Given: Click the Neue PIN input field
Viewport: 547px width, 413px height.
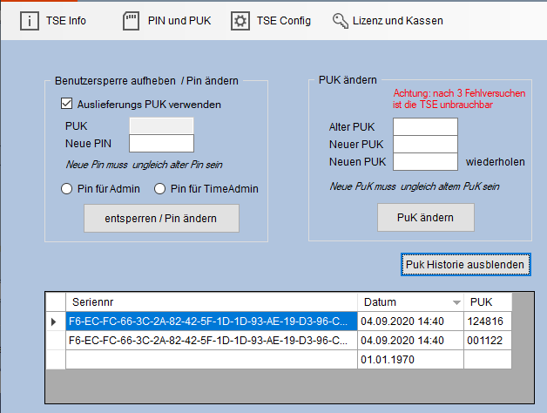Looking at the screenshot, I should (x=161, y=144).
